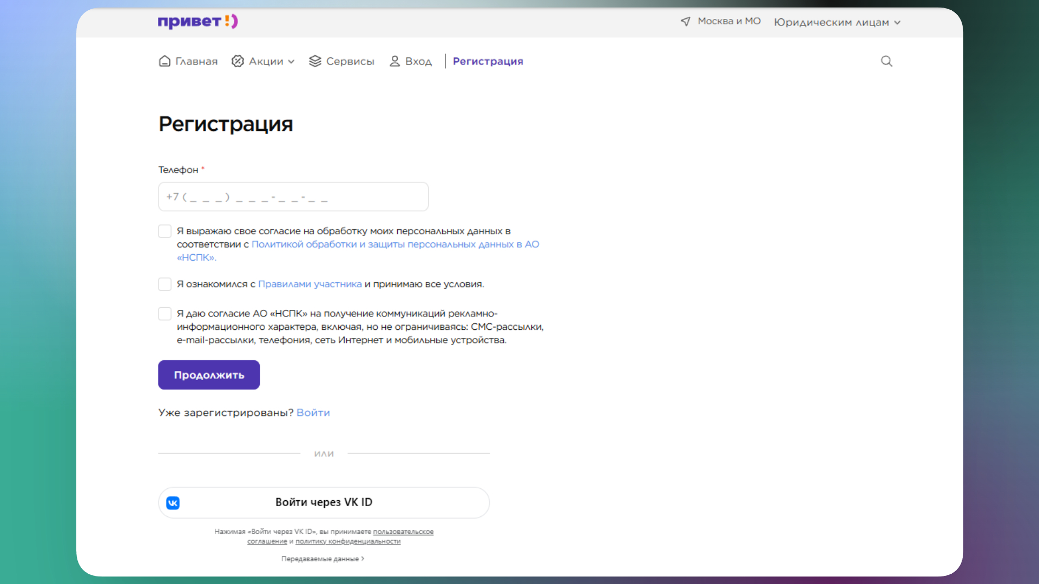This screenshot has width=1039, height=584.
Task: Focus the Телефон input field
Action: 293,197
